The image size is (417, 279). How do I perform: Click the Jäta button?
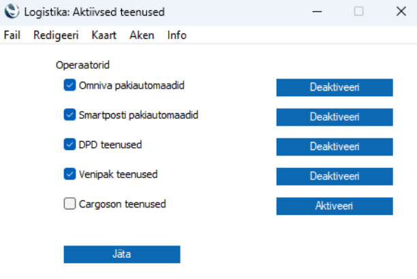[x=122, y=254]
